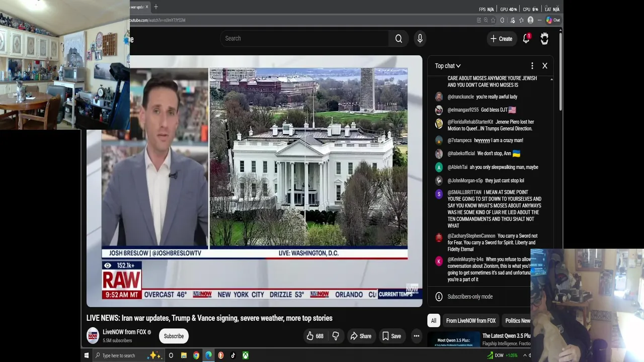The image size is (644, 362).
Task: Open chat options three-dot menu
Action: [532, 66]
